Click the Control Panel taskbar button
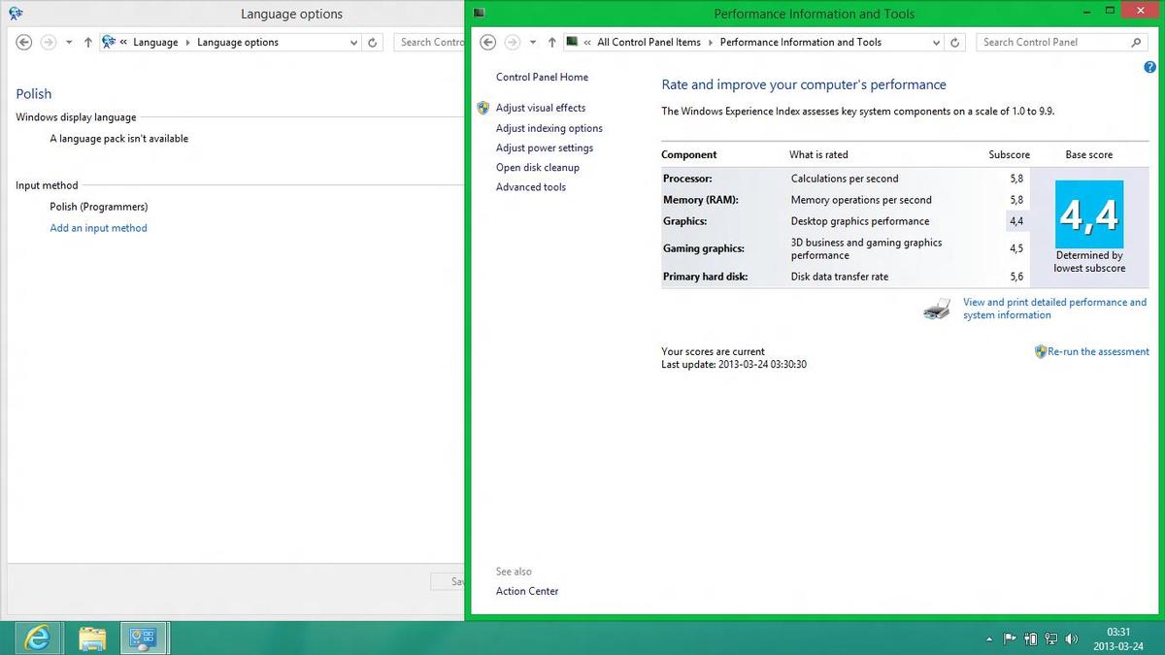This screenshot has height=655, width=1165. coord(145,638)
